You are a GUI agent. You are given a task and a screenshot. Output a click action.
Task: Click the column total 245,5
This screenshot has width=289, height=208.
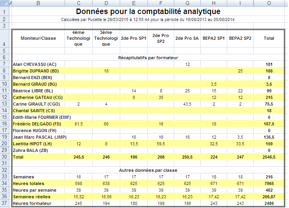[x=79, y=157]
